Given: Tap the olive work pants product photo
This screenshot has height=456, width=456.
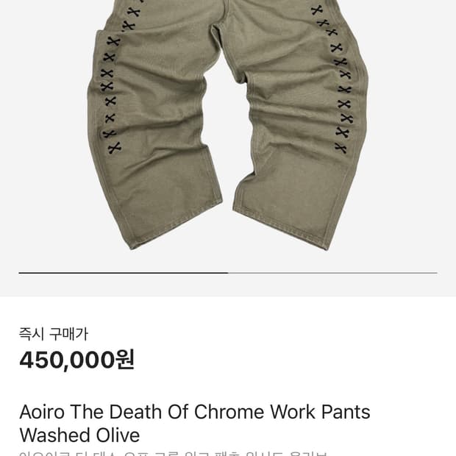Looking at the screenshot, I should [x=228, y=125].
